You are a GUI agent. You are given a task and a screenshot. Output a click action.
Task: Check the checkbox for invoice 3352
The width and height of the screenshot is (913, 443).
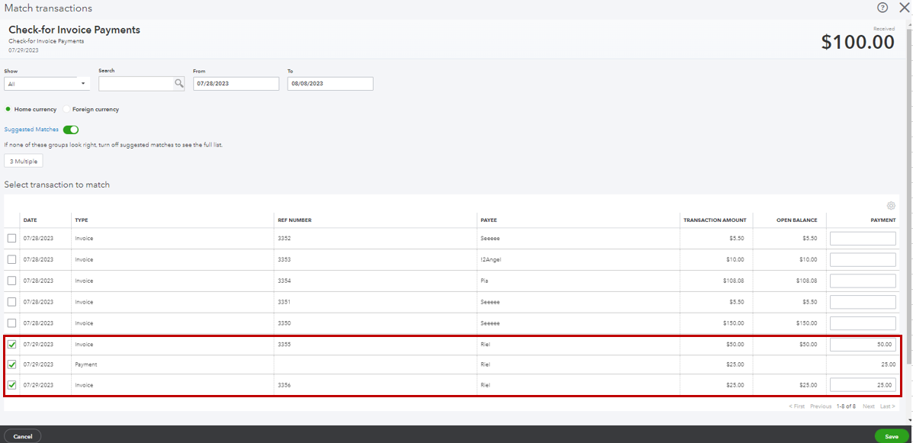click(x=12, y=238)
